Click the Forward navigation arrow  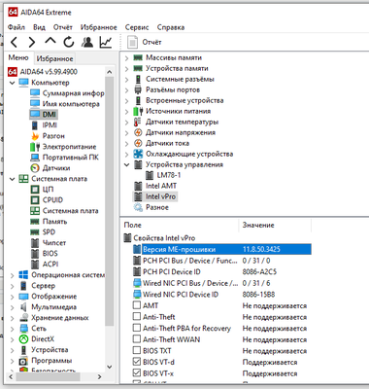tap(32, 42)
